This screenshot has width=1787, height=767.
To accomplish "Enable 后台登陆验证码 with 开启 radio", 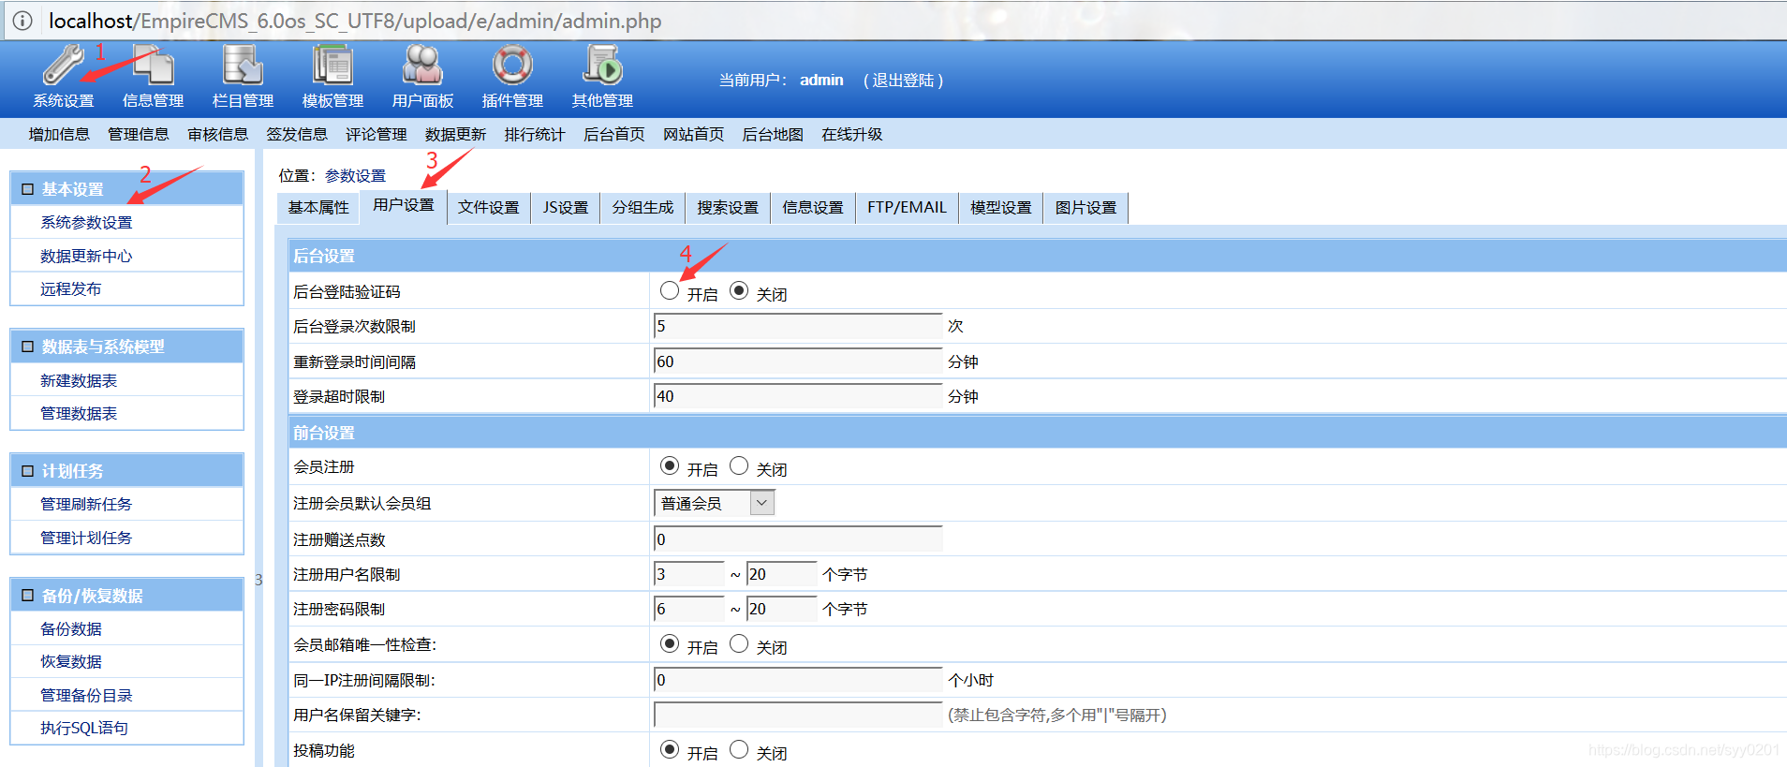I will 669,291.
